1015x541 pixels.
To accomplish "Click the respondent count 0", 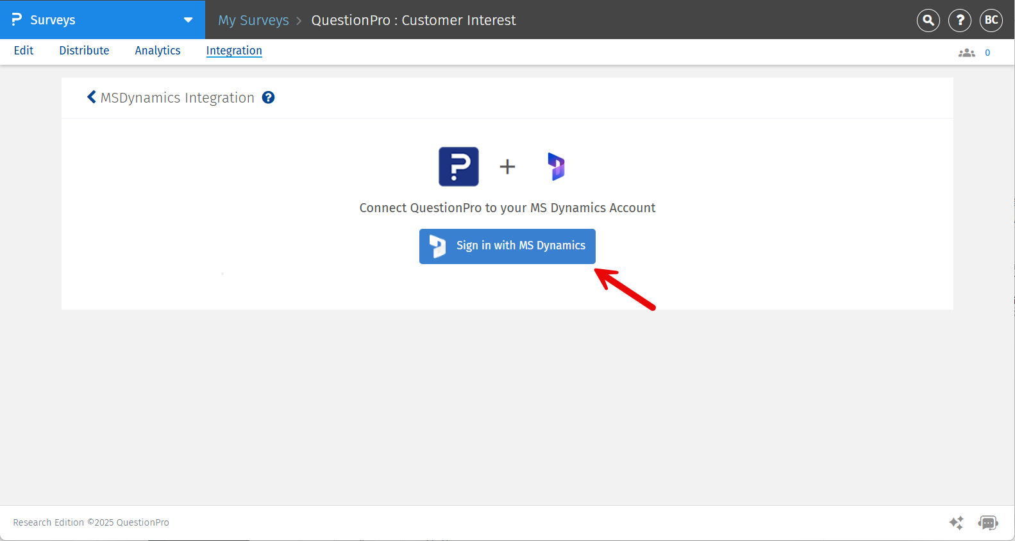I will pos(987,53).
